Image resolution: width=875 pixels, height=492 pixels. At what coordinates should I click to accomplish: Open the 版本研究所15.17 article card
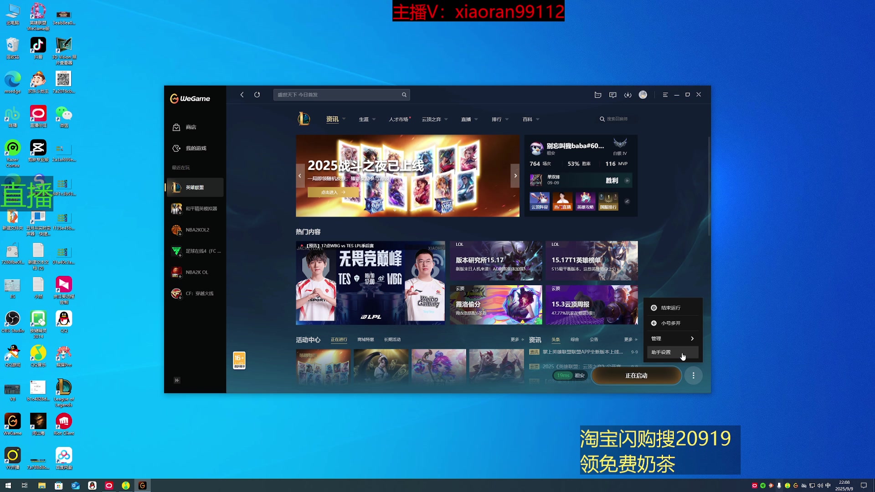coord(496,261)
